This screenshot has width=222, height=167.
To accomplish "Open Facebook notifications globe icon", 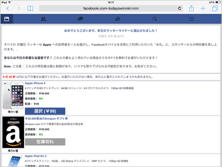I will point(118,19).
